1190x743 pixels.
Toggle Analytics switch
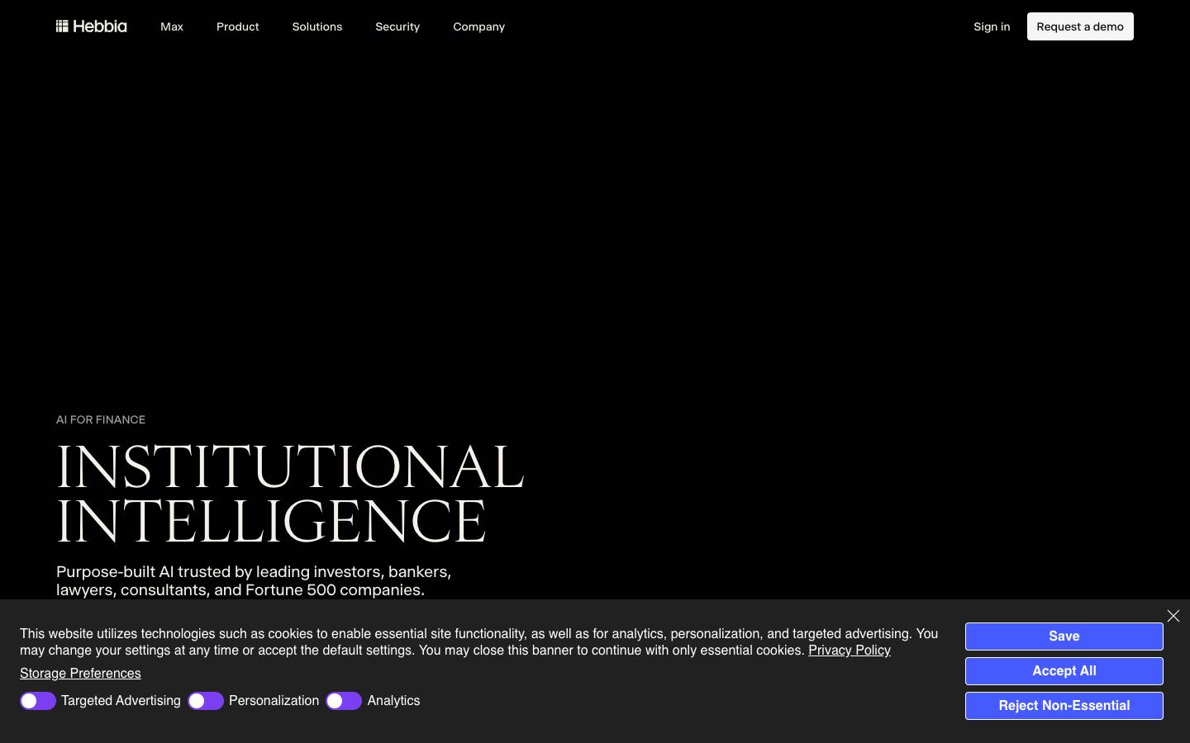[344, 701]
